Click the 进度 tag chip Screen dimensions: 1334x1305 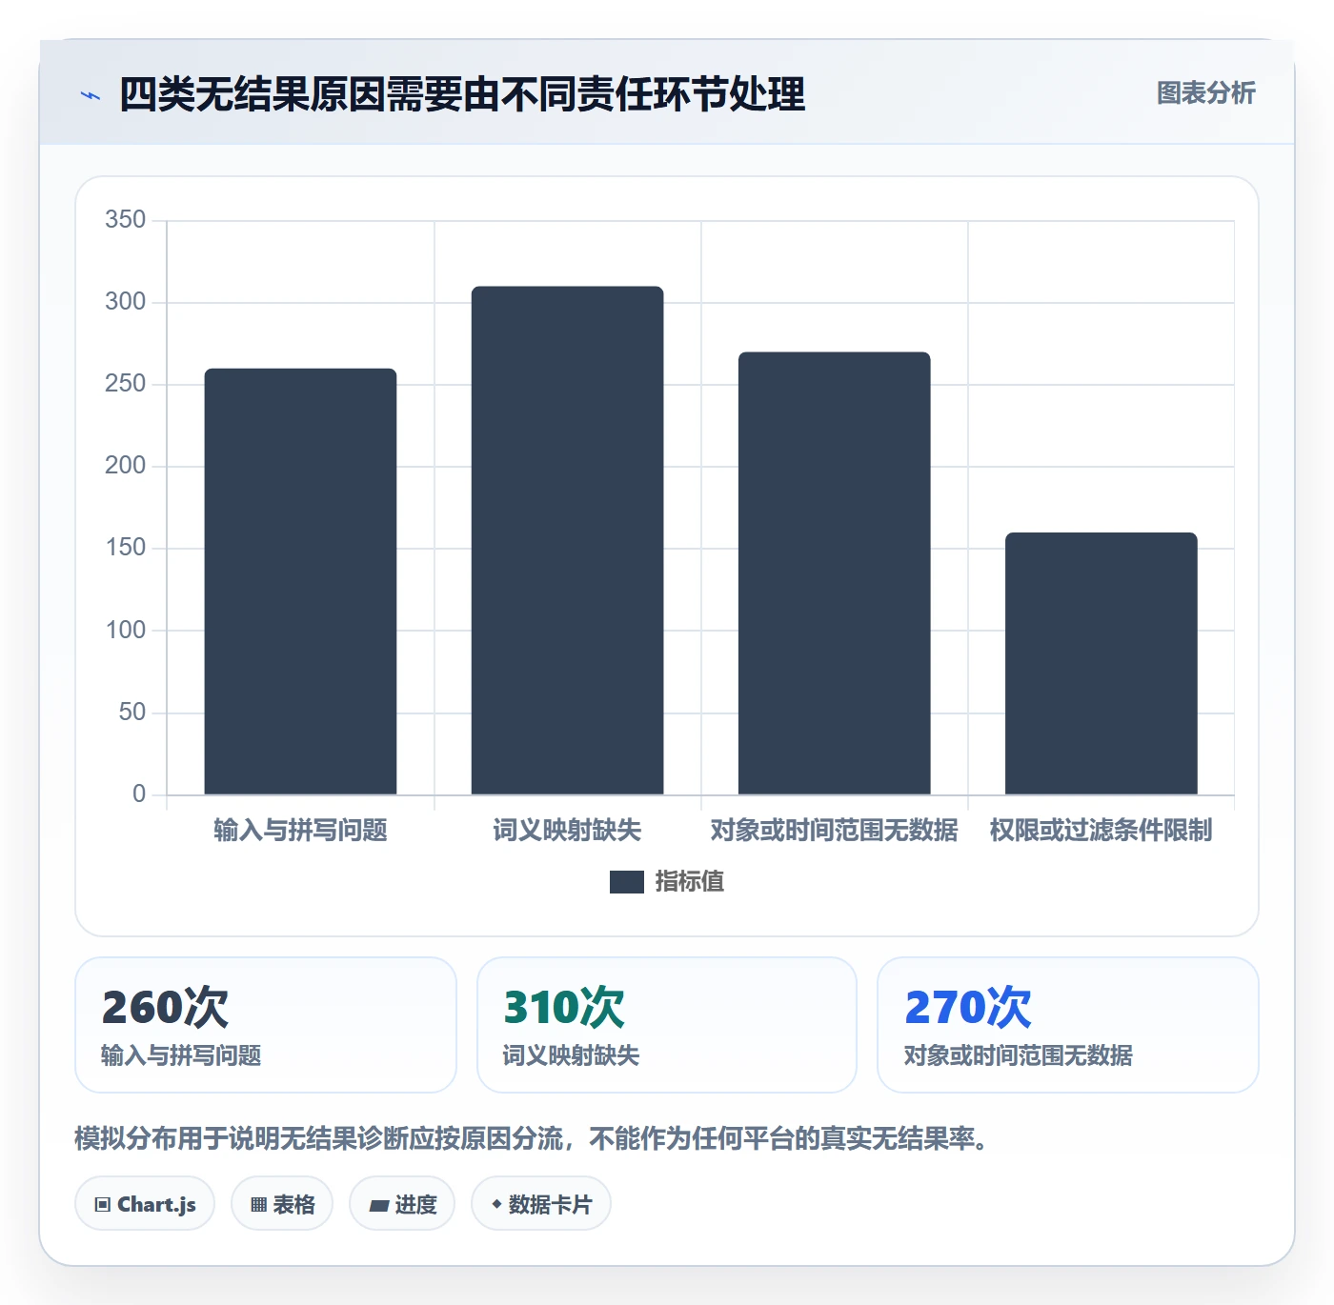[x=402, y=1204]
